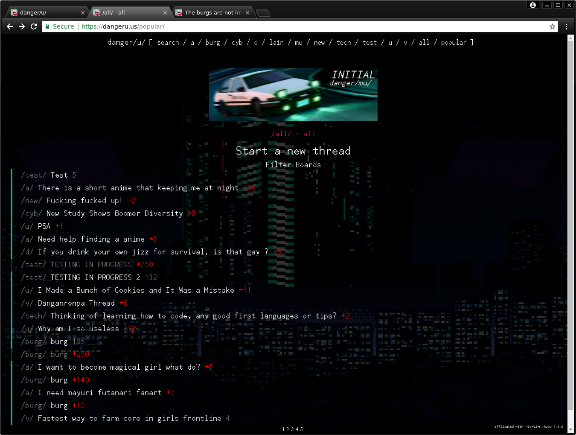The image size is (576, 435).
Task: Click the danger/u/ site title link
Action: (x=126, y=42)
